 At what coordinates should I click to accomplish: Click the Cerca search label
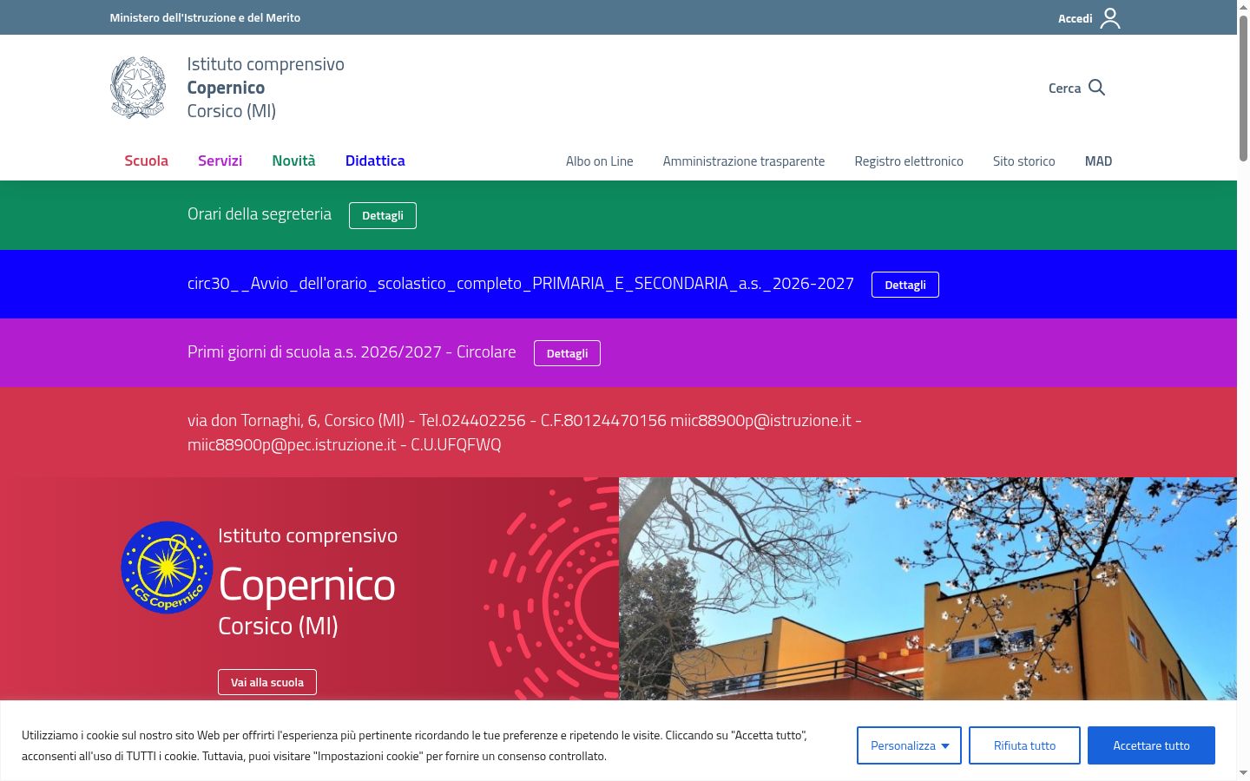(1064, 89)
